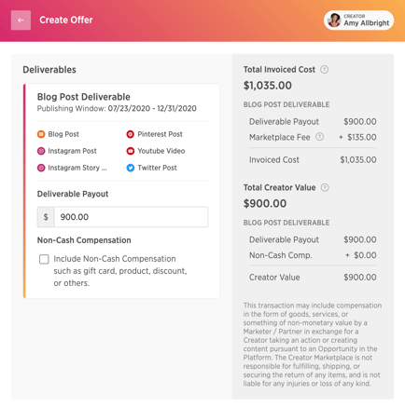The height and width of the screenshot is (408, 405).
Task: Click the Blog Post Deliverable card title
Action: click(84, 97)
